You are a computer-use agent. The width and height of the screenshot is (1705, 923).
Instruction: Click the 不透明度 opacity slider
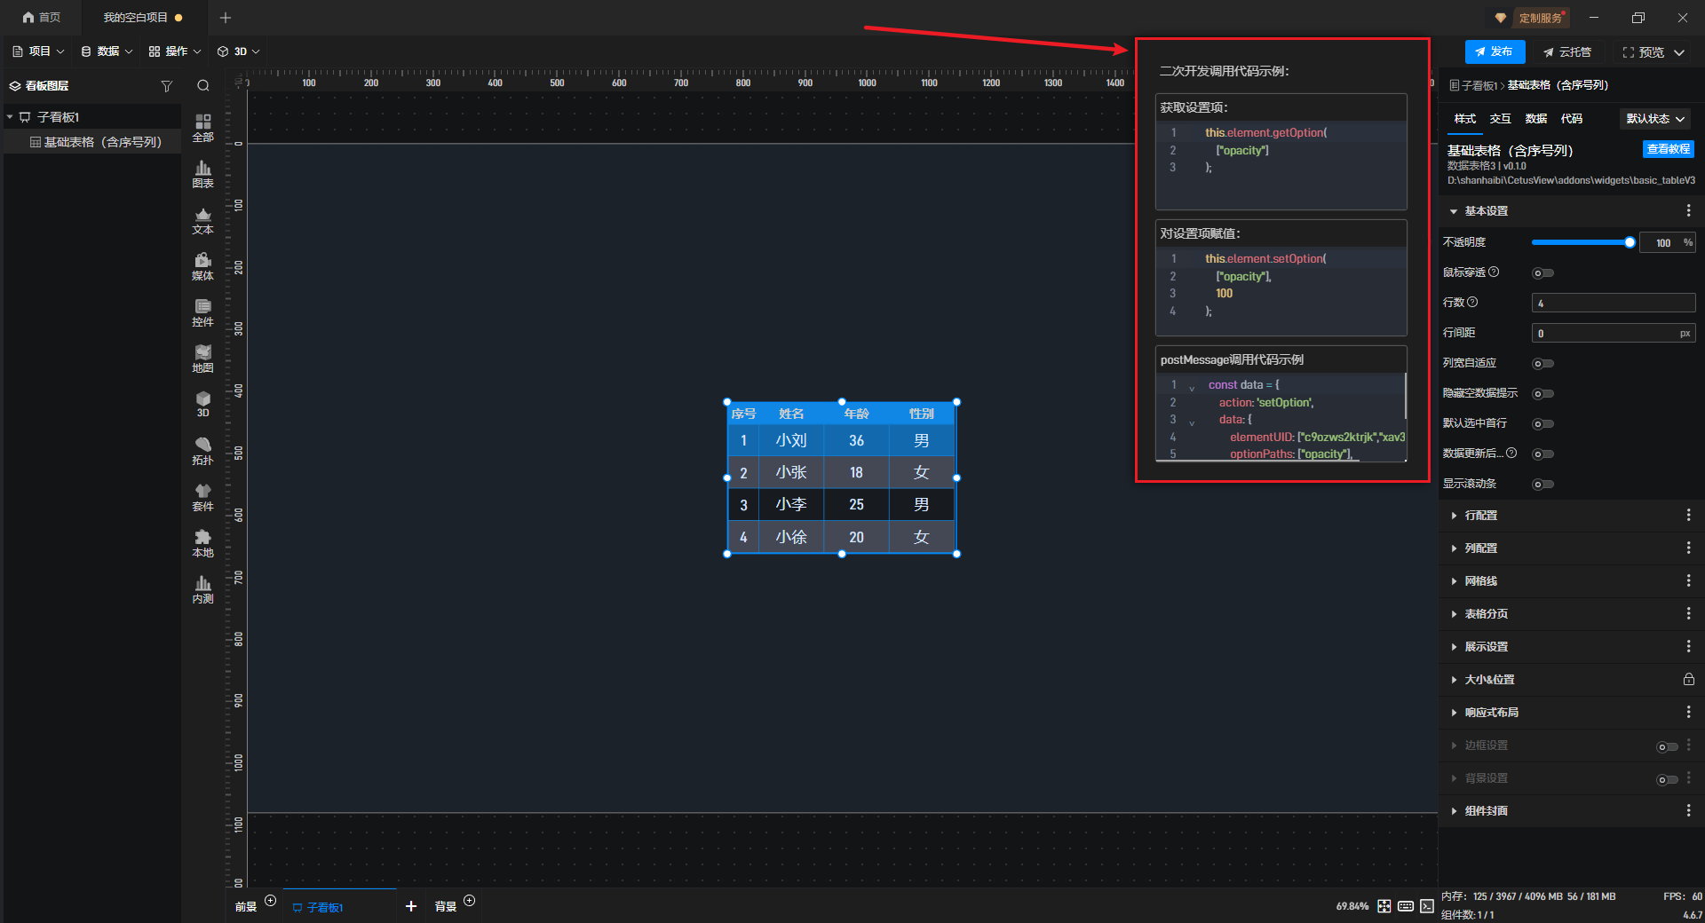point(1581,242)
